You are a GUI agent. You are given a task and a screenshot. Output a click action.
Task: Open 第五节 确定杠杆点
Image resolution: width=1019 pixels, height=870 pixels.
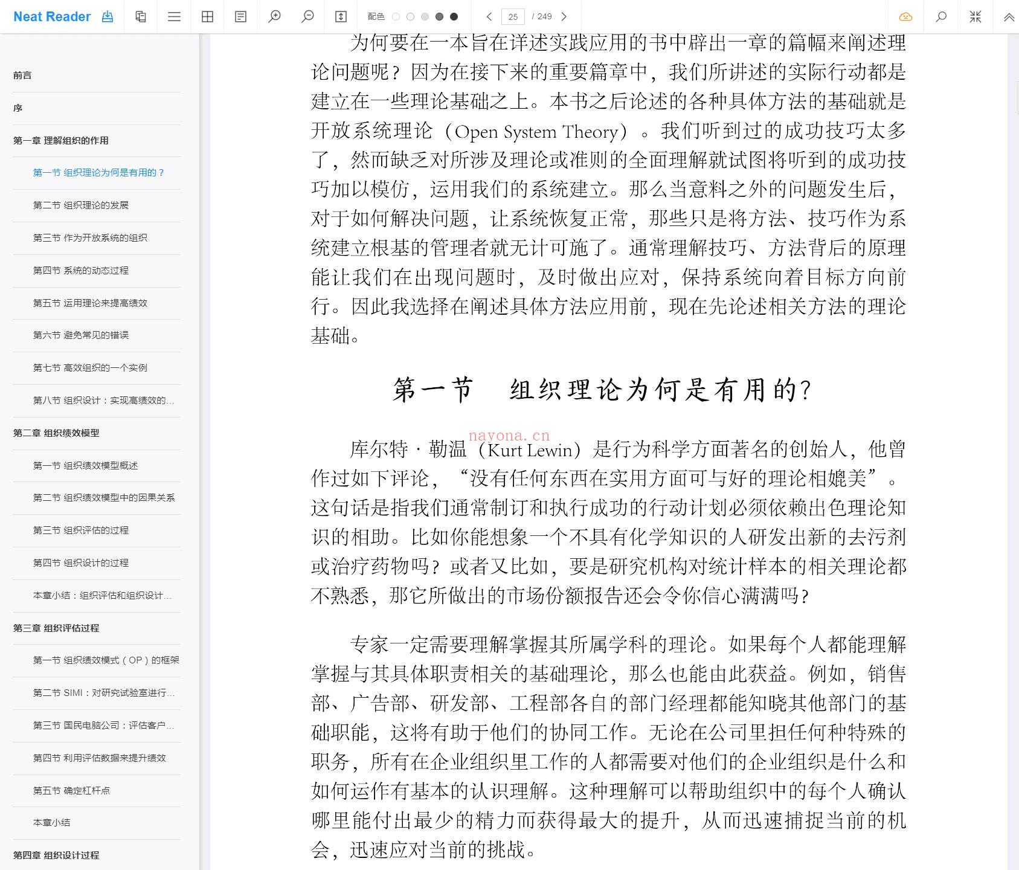pos(71,791)
